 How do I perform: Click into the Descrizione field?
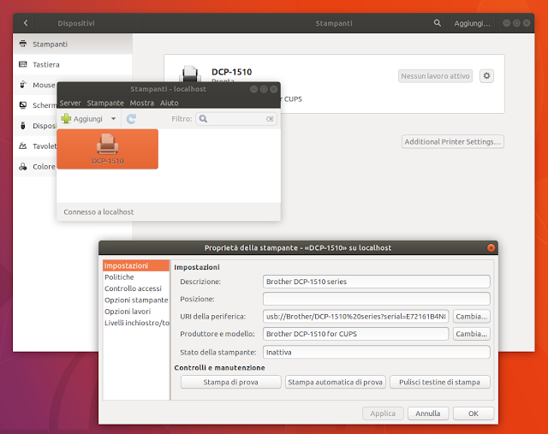coord(377,282)
